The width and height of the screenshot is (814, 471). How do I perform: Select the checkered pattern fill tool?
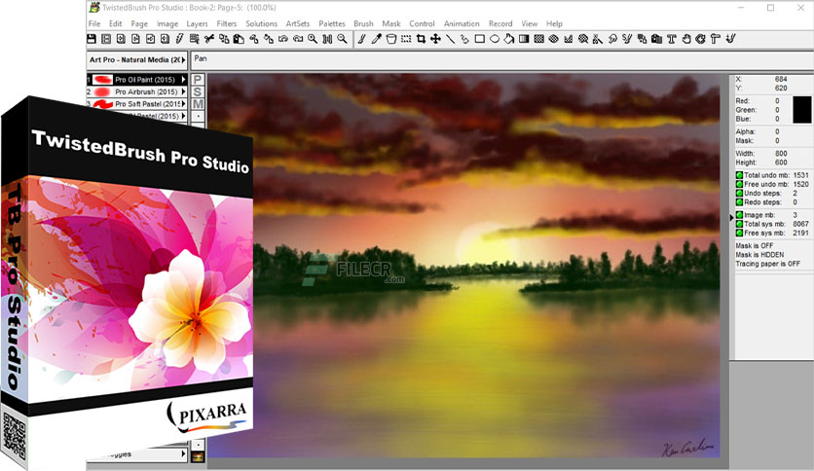(x=538, y=39)
